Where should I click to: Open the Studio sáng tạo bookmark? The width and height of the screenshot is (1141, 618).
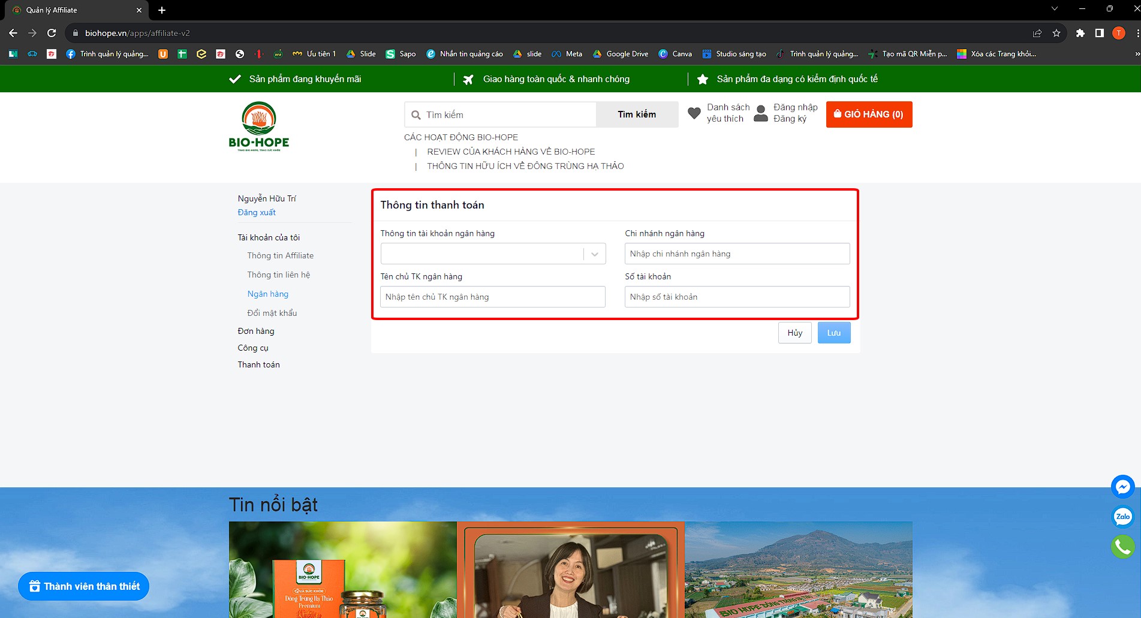pos(734,54)
